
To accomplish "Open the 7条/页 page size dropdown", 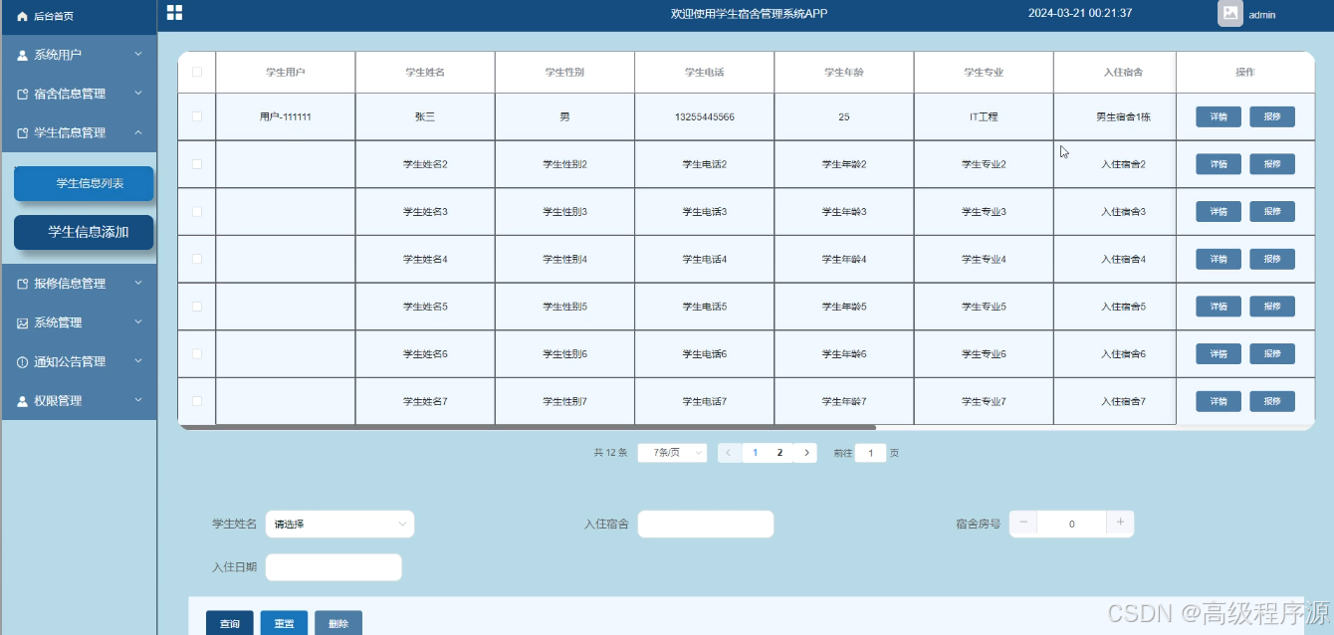I will [672, 453].
